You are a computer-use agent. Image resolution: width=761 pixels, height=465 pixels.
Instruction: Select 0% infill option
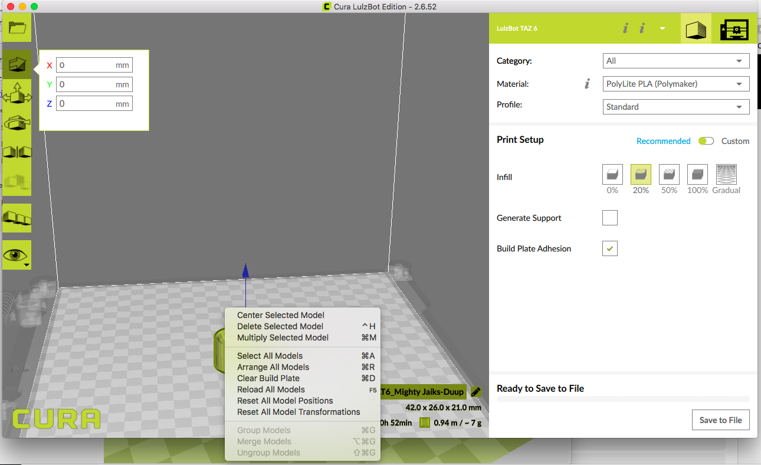point(612,175)
